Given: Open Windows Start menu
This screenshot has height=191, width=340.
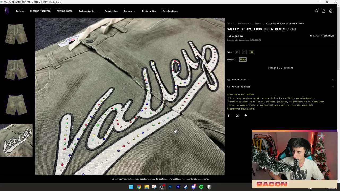Looking at the screenshot, I should (x=131, y=187).
